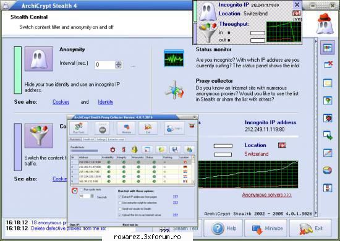Click the ??? link beside Use extractor script
Image resolution: width=340 pixels, height=241 pixels.
pyautogui.click(x=176, y=203)
